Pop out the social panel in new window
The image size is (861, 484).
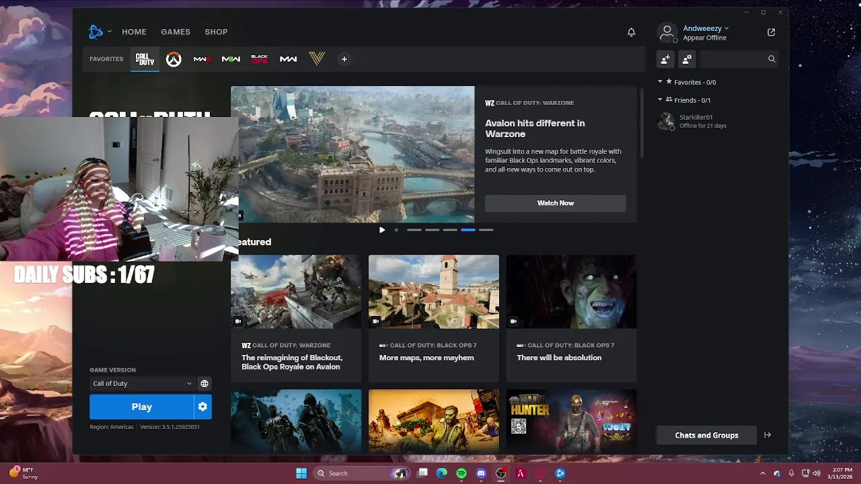[771, 32]
